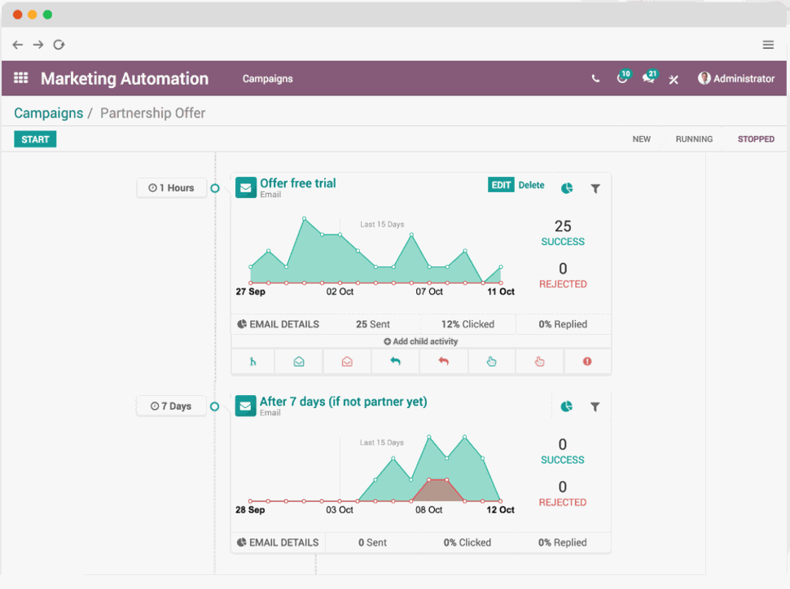Add red 'not opened' envelope child activity
The width and height of the screenshot is (790, 589).
pos(347,362)
